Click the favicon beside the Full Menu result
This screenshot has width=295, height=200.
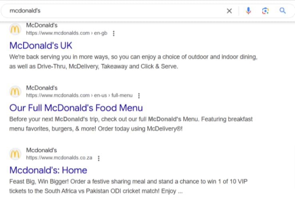[x=15, y=91]
